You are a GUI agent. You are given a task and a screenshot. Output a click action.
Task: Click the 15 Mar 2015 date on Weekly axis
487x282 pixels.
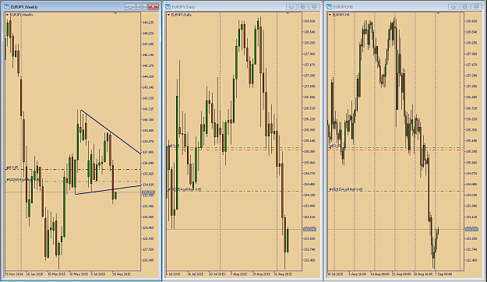(x=56, y=274)
